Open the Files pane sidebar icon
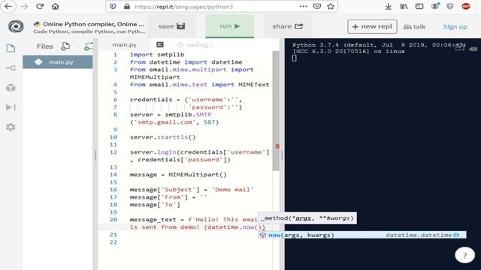 click(11, 48)
